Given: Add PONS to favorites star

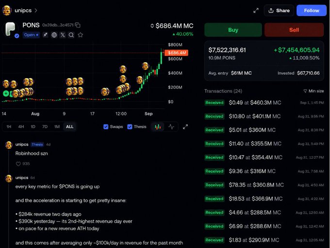Looking at the screenshot, I should 80,35.
